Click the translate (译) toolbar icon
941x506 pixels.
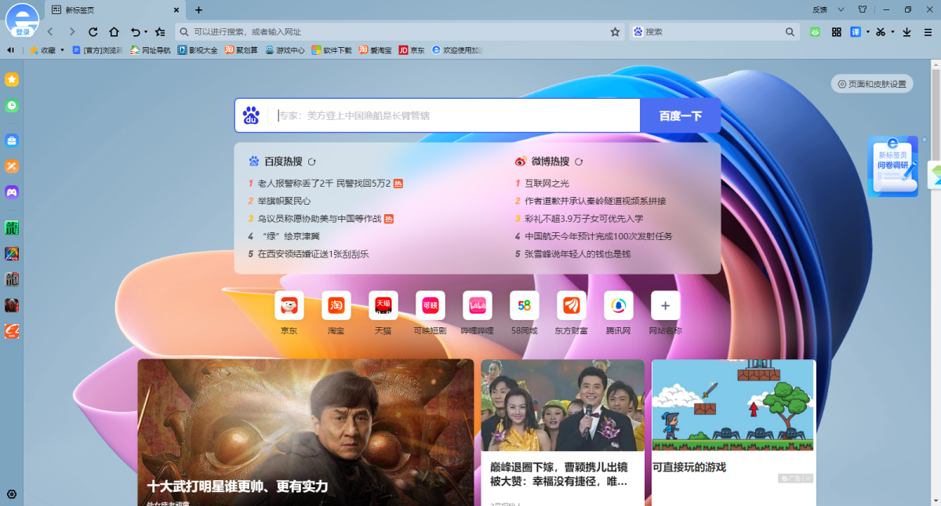(x=856, y=33)
